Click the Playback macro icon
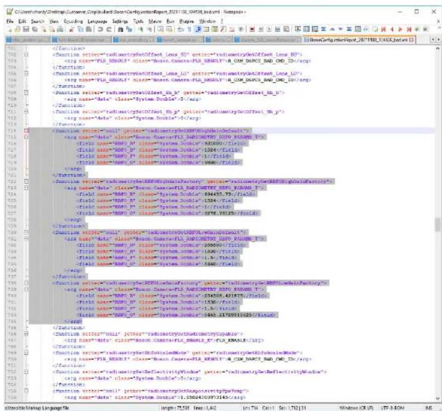The width and height of the screenshot is (442, 411). [x=269, y=29]
